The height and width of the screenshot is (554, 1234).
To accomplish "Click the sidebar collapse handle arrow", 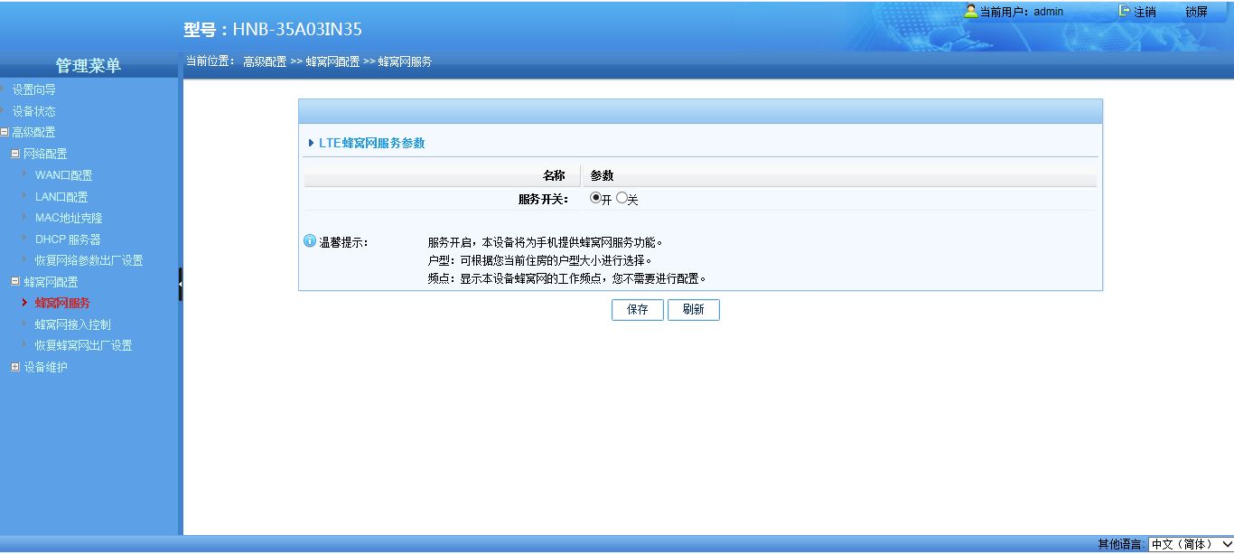I will pyautogui.click(x=181, y=284).
